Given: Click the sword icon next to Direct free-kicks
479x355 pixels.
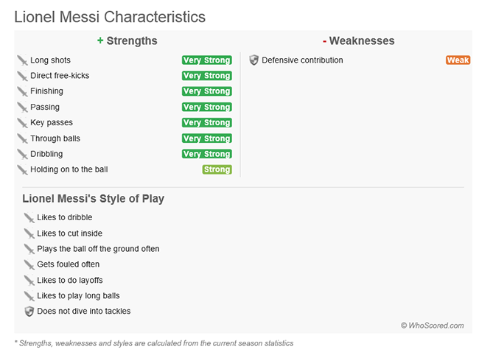Looking at the screenshot, I should (22, 76).
